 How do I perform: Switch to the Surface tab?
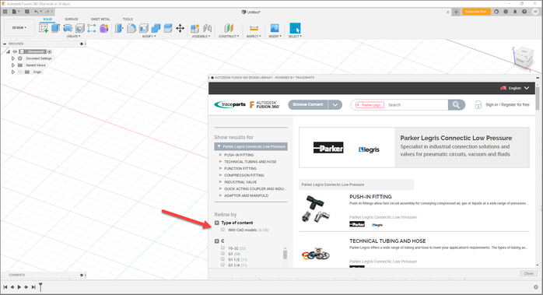point(72,19)
